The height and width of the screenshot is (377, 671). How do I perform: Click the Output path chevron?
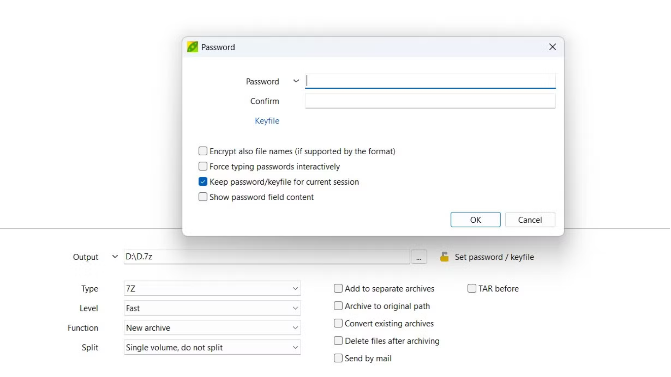point(115,257)
